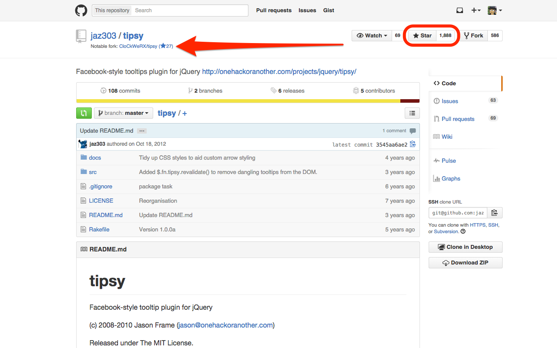The image size is (557, 348).
Task: View the 108 commits history
Action: point(120,91)
